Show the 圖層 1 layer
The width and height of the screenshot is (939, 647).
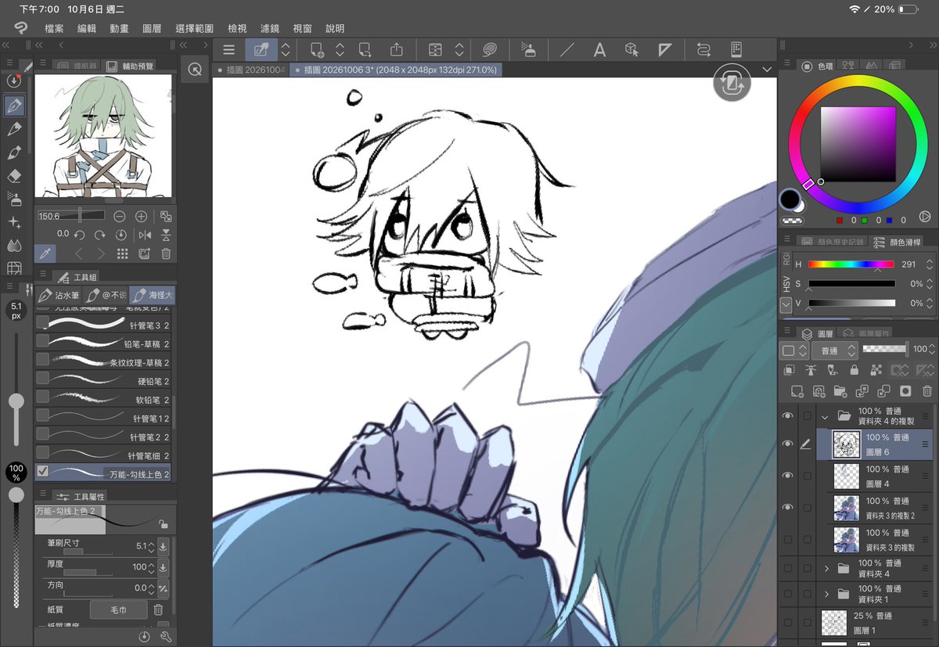pos(788,623)
